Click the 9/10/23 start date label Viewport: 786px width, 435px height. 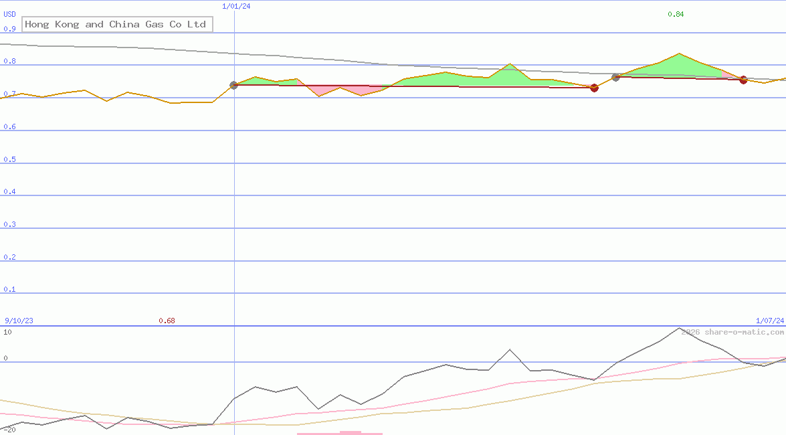(19, 321)
